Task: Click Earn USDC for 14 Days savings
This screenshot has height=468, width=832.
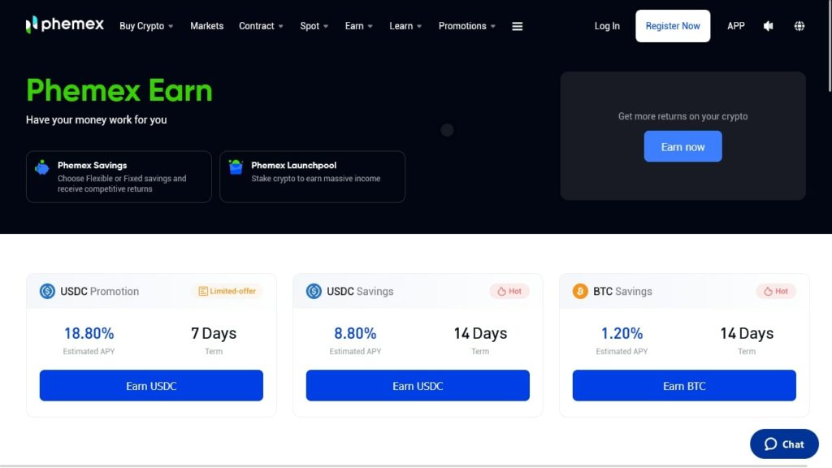Action: click(x=418, y=385)
